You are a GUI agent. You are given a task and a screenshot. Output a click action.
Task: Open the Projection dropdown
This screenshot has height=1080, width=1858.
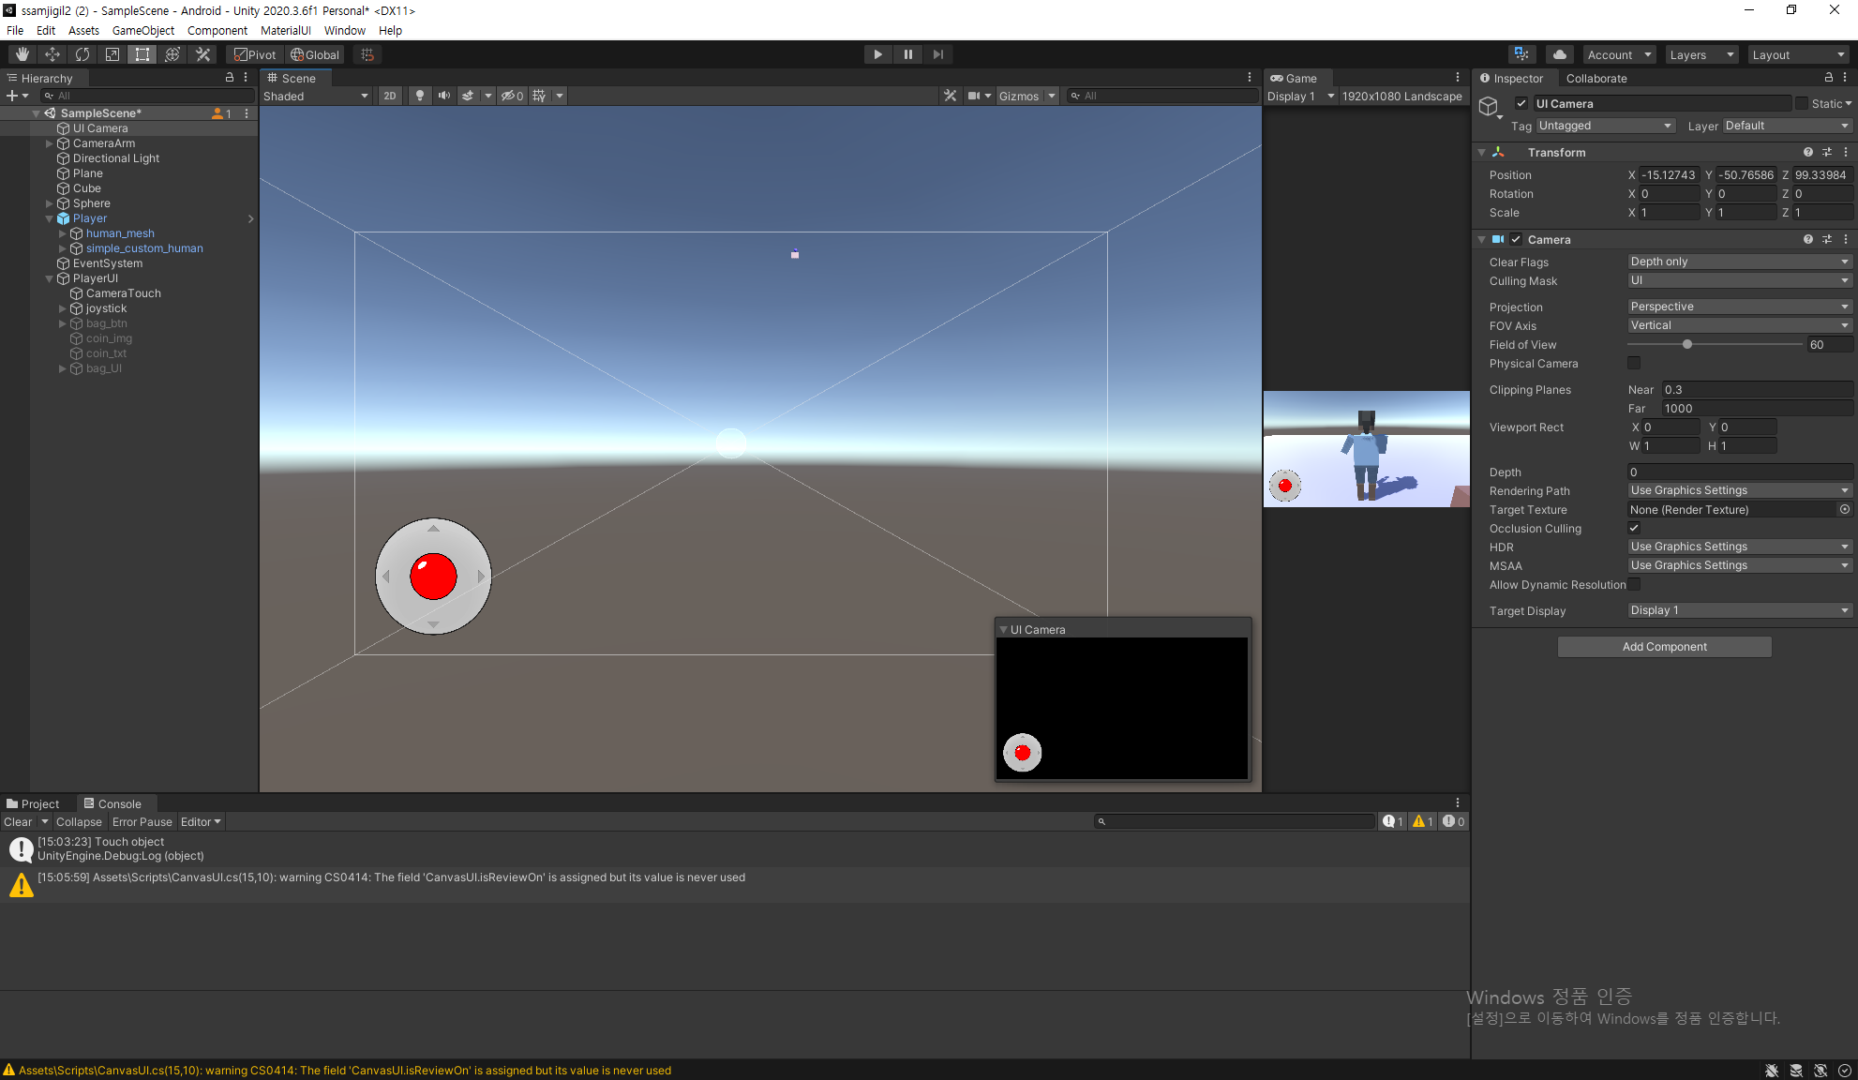[x=1739, y=307]
